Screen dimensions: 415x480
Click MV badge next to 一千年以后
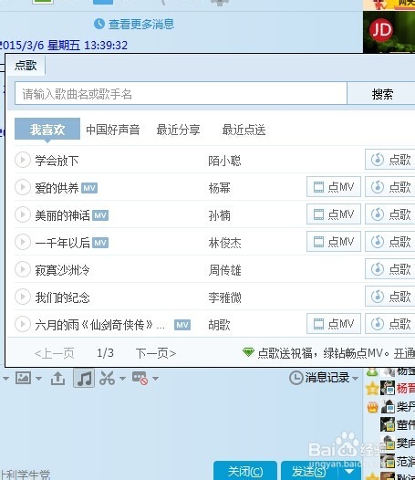pyautogui.click(x=100, y=243)
